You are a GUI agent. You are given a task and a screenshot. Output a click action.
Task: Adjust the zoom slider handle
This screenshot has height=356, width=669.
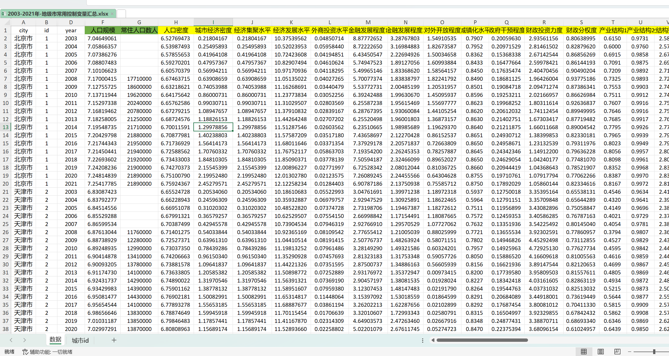pyautogui.click(x=654, y=352)
